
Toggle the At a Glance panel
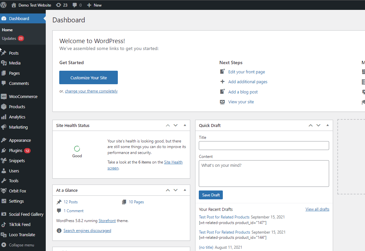pyautogui.click(x=185, y=190)
